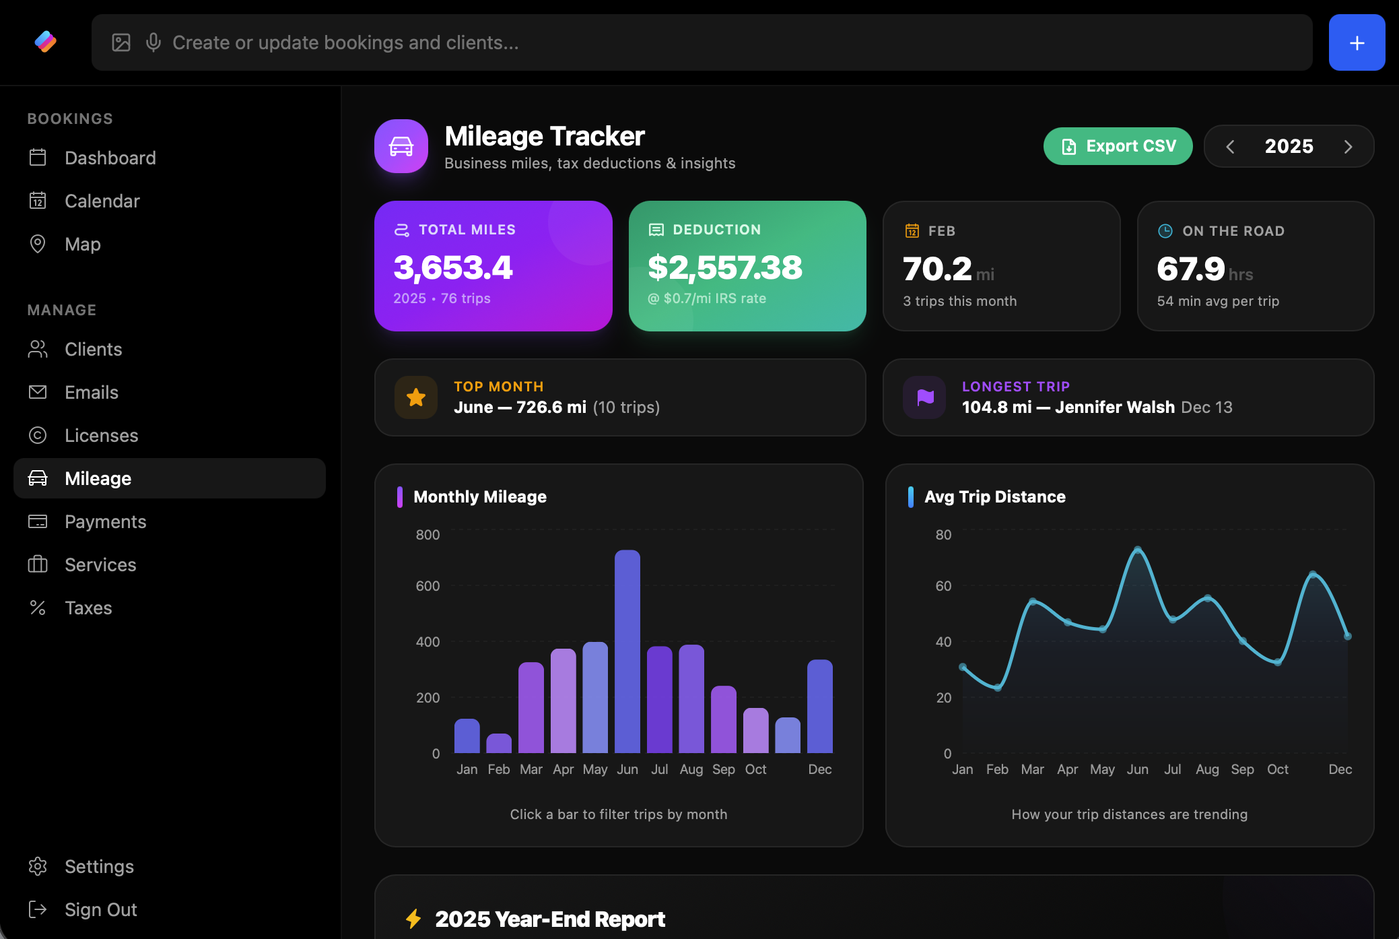Click the app logo in the top-left corner
The image size is (1399, 939).
click(45, 42)
